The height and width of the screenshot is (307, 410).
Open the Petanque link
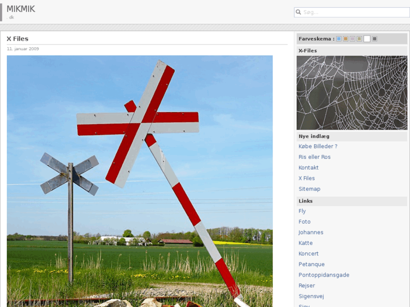coord(311,264)
